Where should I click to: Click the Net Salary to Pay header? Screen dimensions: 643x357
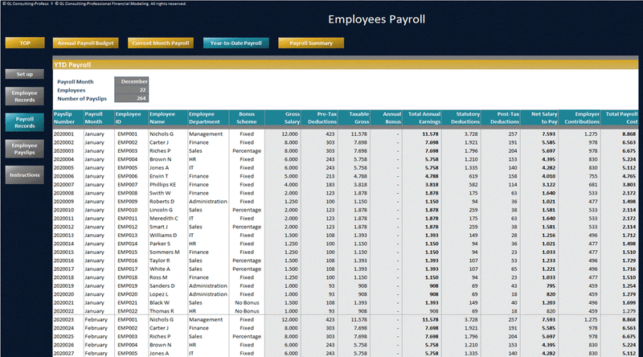click(539, 117)
